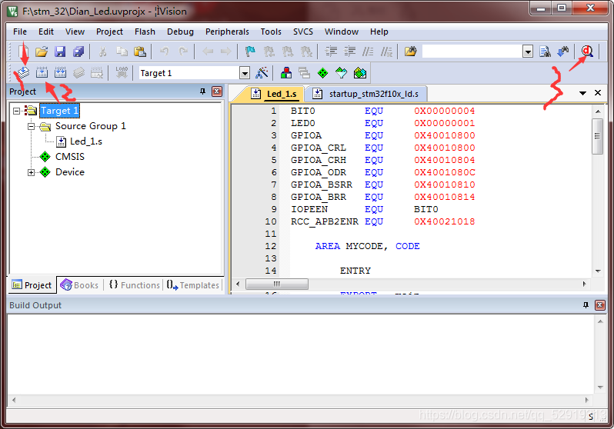614x429 pixels.
Task: Click GPIOA_BSRR on line 7
Action: tap(322, 185)
